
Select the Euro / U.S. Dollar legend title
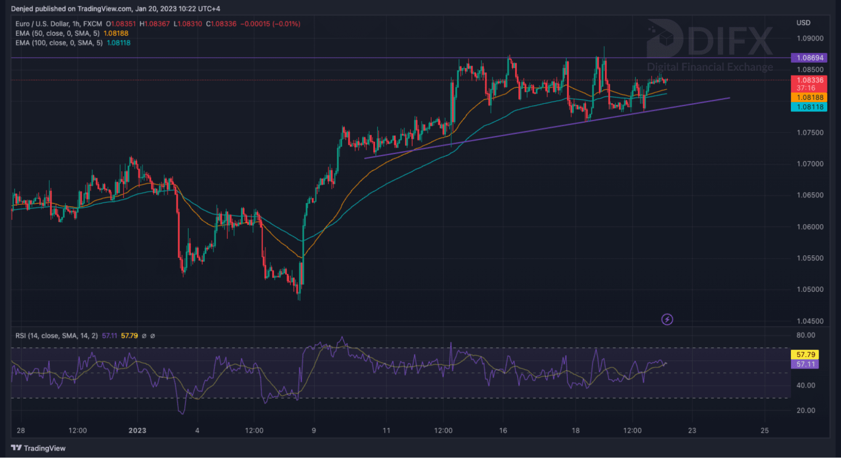point(58,24)
